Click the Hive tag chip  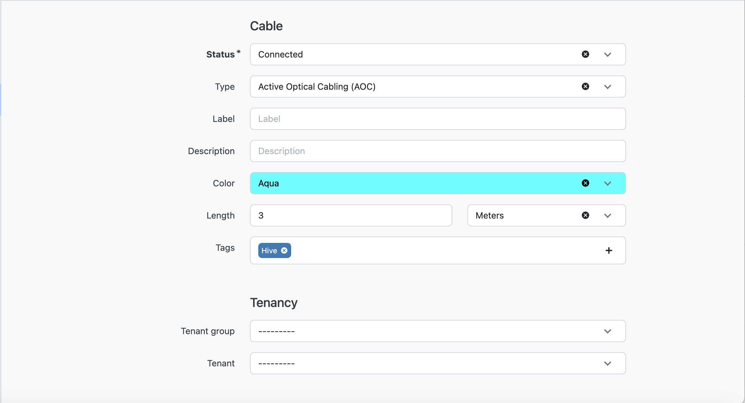[x=269, y=250]
